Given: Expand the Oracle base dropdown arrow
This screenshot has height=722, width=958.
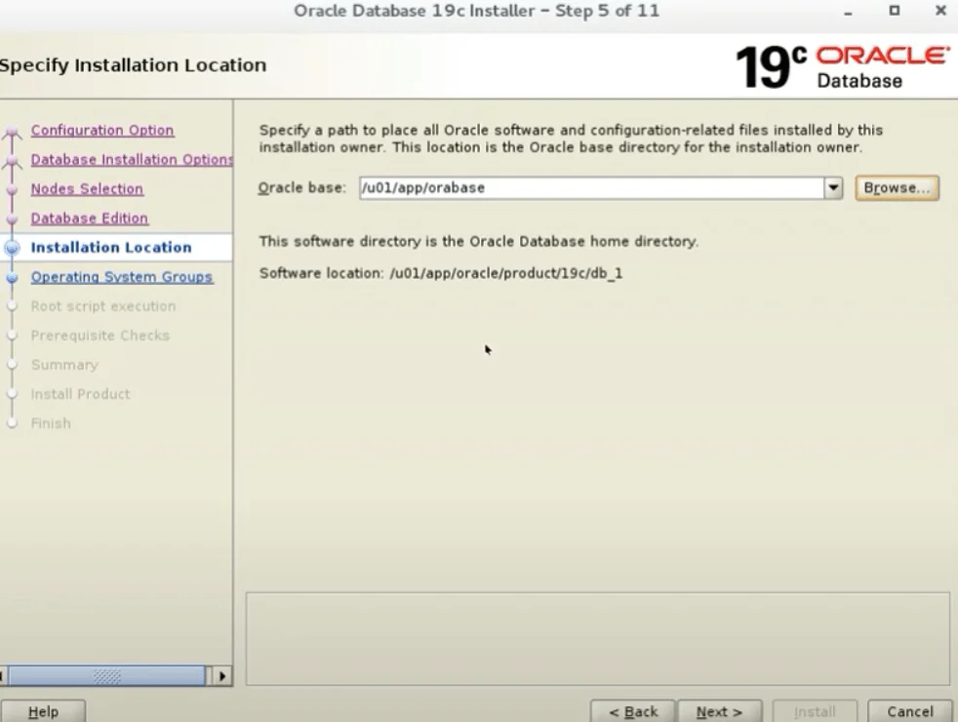Looking at the screenshot, I should click(x=833, y=188).
